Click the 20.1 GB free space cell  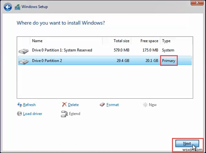pyautogui.click(x=152, y=61)
